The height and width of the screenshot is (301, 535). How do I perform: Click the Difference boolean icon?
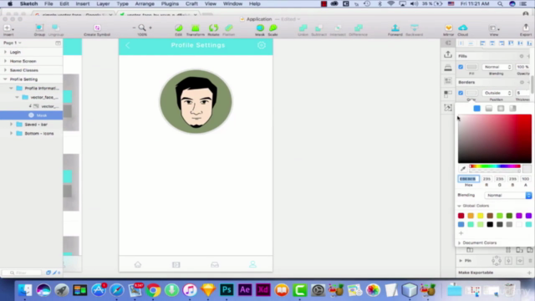click(x=359, y=28)
